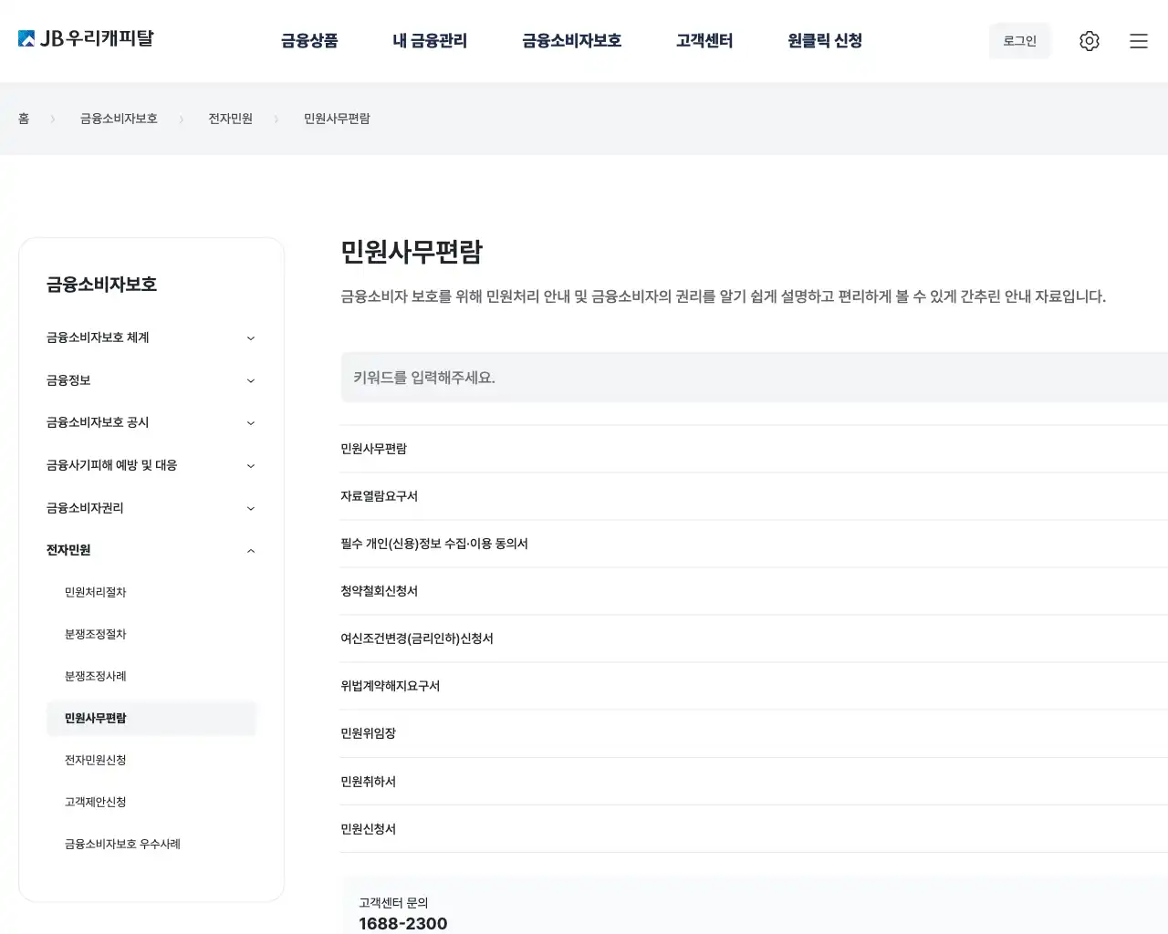Image resolution: width=1168 pixels, height=934 pixels.
Task: Open 필수 개인(신용)정보 수집·이용 동의서 row
Action: pos(754,544)
